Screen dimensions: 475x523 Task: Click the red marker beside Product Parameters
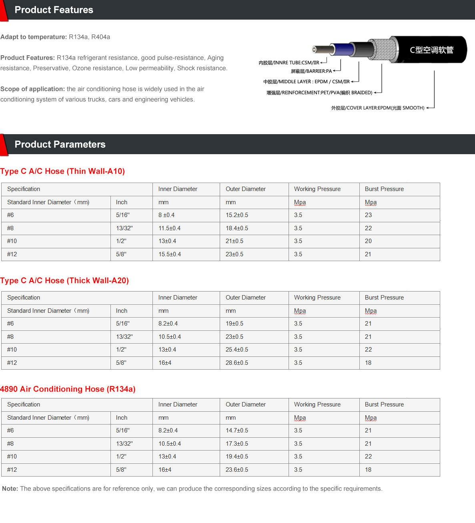pos(4,145)
